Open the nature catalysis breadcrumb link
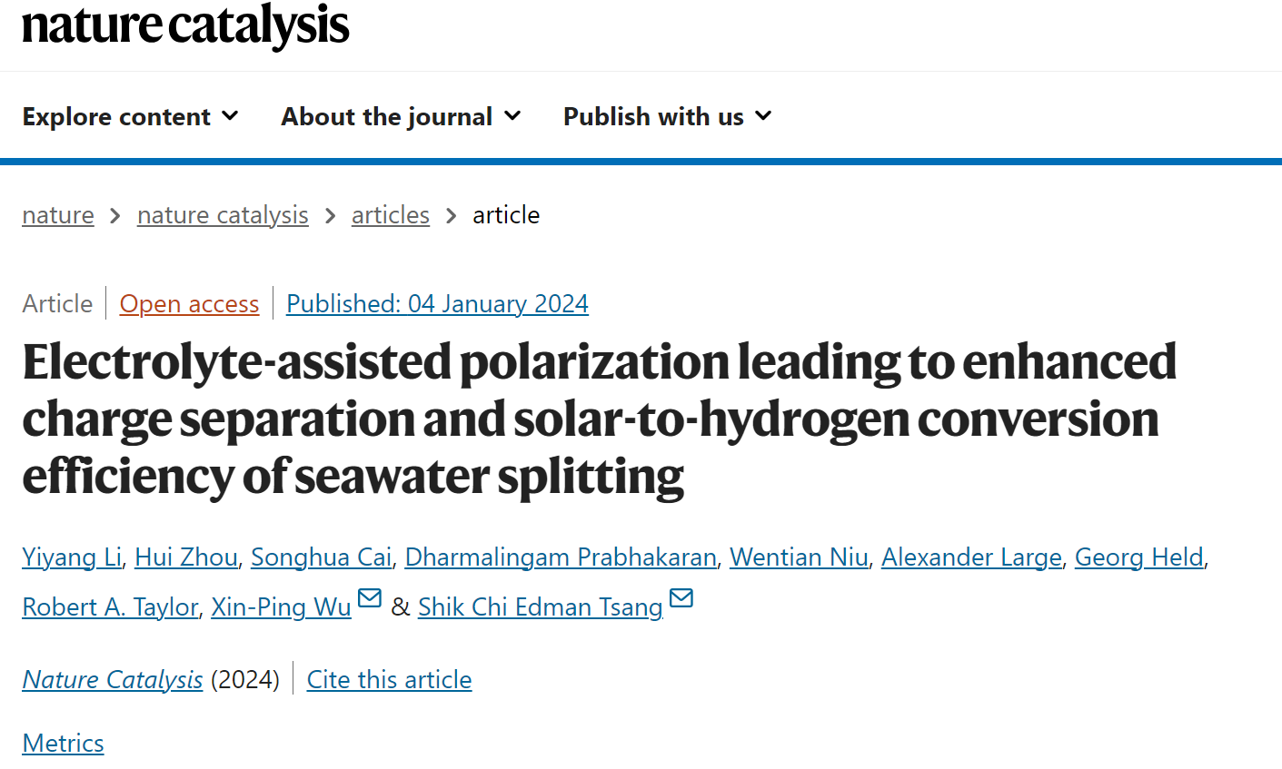This screenshot has width=1282, height=769. pos(223,215)
